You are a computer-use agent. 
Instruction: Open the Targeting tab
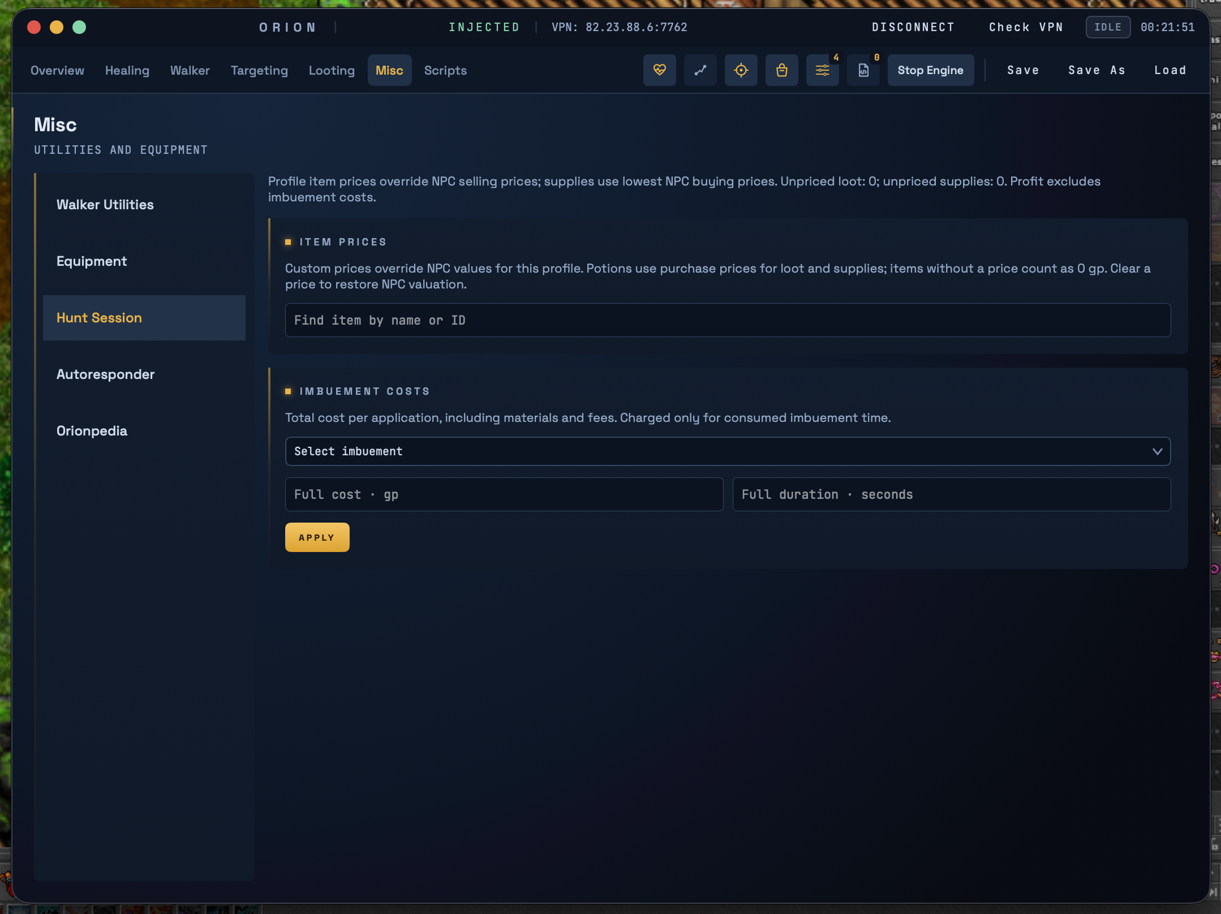click(259, 70)
